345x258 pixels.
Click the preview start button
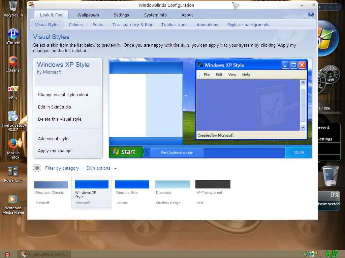pyautogui.click(x=126, y=152)
